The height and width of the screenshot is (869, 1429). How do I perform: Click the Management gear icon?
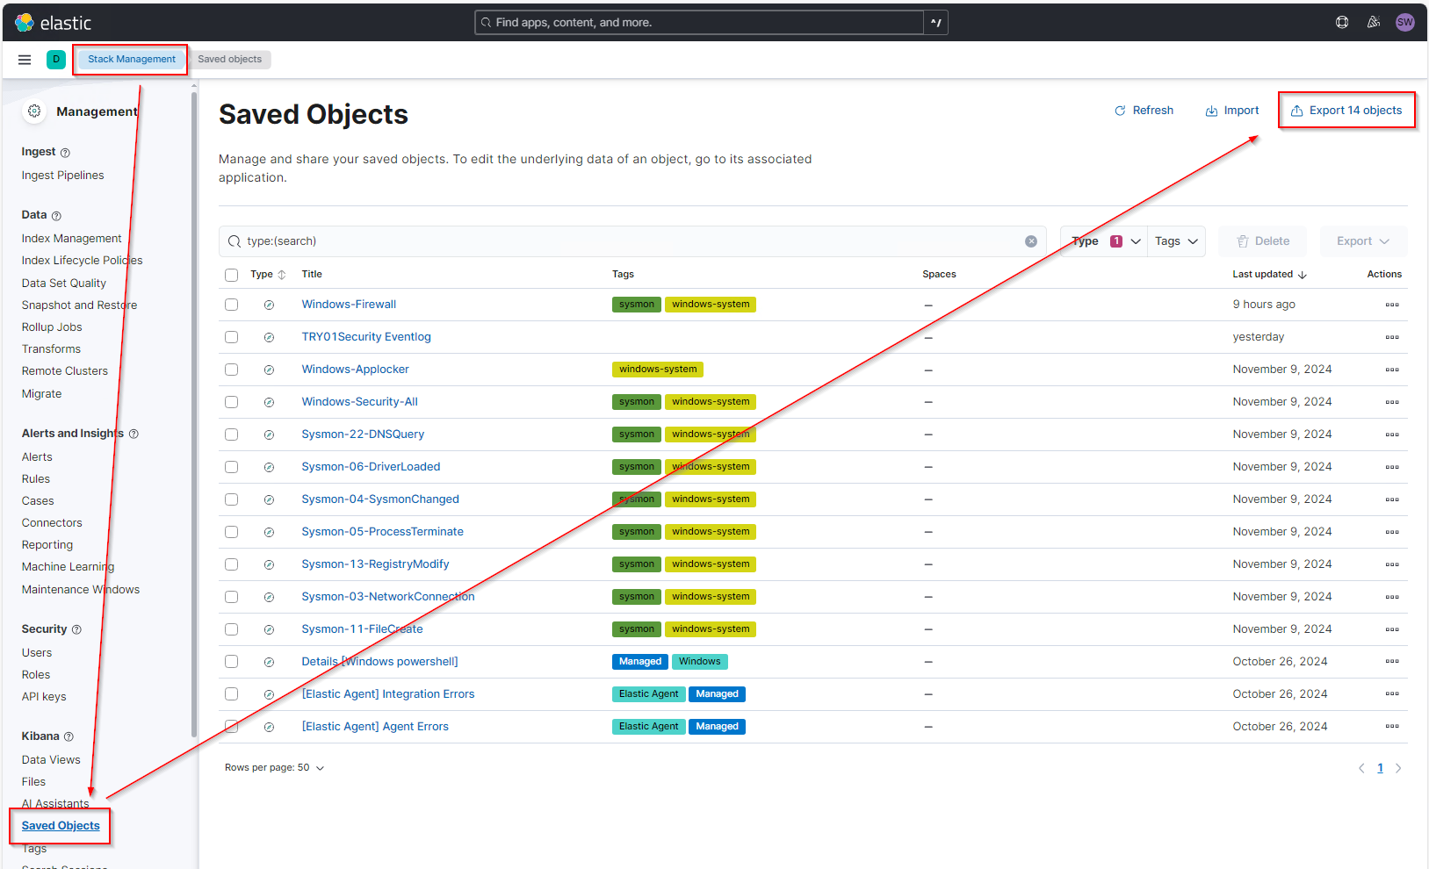pos(34,111)
